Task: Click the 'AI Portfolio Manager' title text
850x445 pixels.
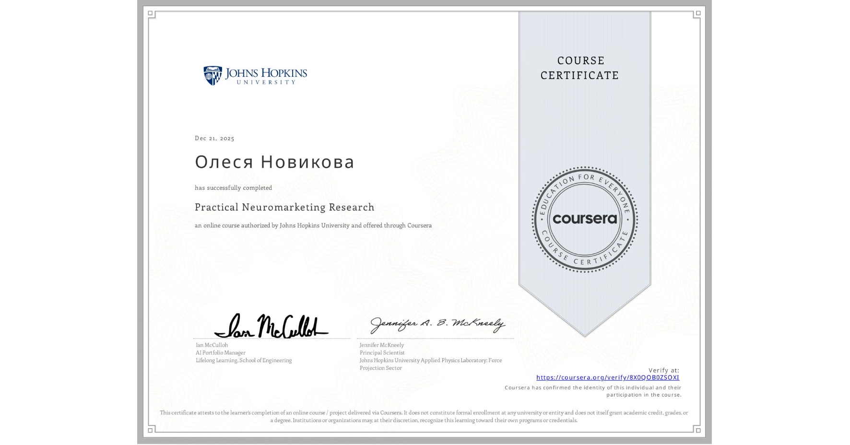Action: 221,352
